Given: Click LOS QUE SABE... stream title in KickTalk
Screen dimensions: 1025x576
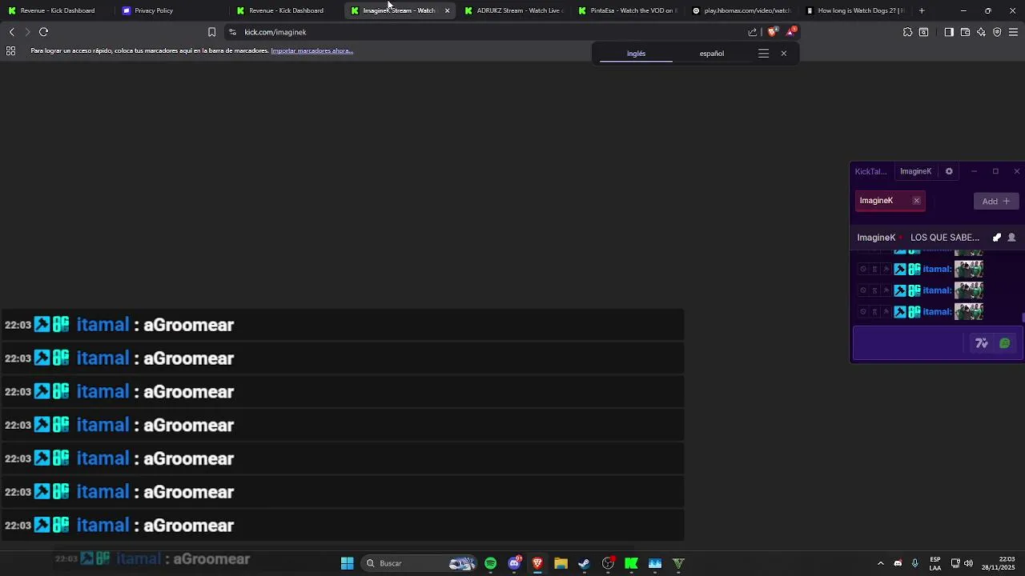Looking at the screenshot, I should point(945,238).
